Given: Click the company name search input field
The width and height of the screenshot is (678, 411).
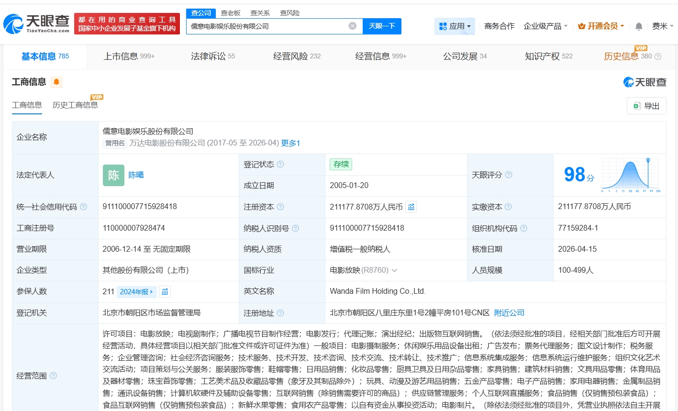Looking at the screenshot, I should [x=268, y=26].
